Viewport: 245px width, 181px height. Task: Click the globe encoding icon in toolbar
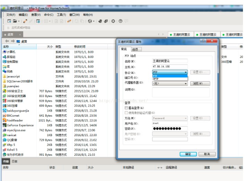tap(90, 21)
